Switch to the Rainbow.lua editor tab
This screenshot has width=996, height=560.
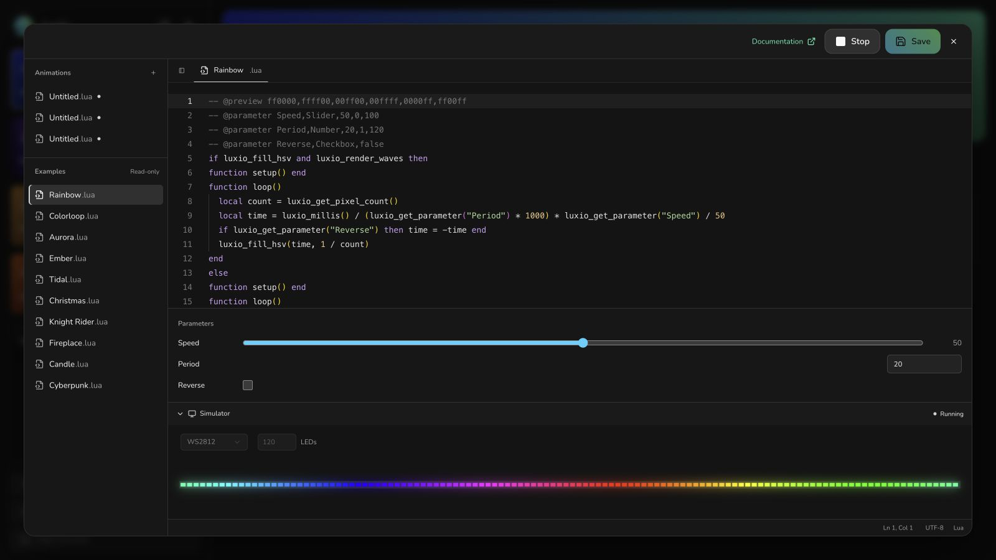231,70
